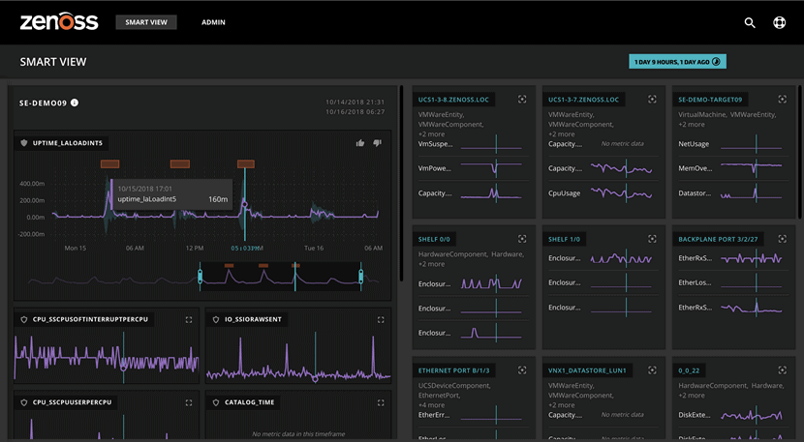The height and width of the screenshot is (442, 804).
Task: Expand the CPU_SSCPUSOFTINTERRUPTPERCPU chart
Action: pyautogui.click(x=189, y=319)
